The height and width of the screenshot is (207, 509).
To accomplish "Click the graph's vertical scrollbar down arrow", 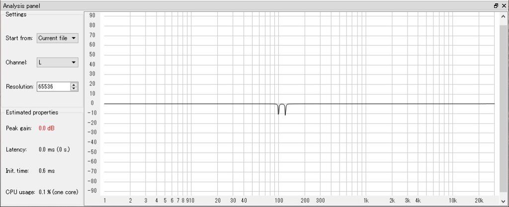I will click(503, 201).
